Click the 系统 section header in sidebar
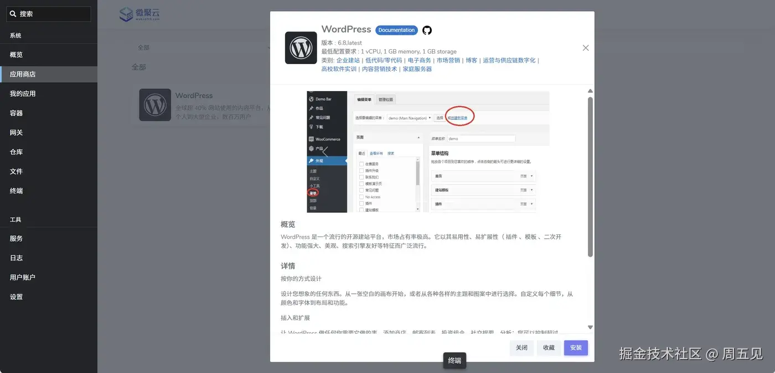The image size is (775, 373). point(15,35)
